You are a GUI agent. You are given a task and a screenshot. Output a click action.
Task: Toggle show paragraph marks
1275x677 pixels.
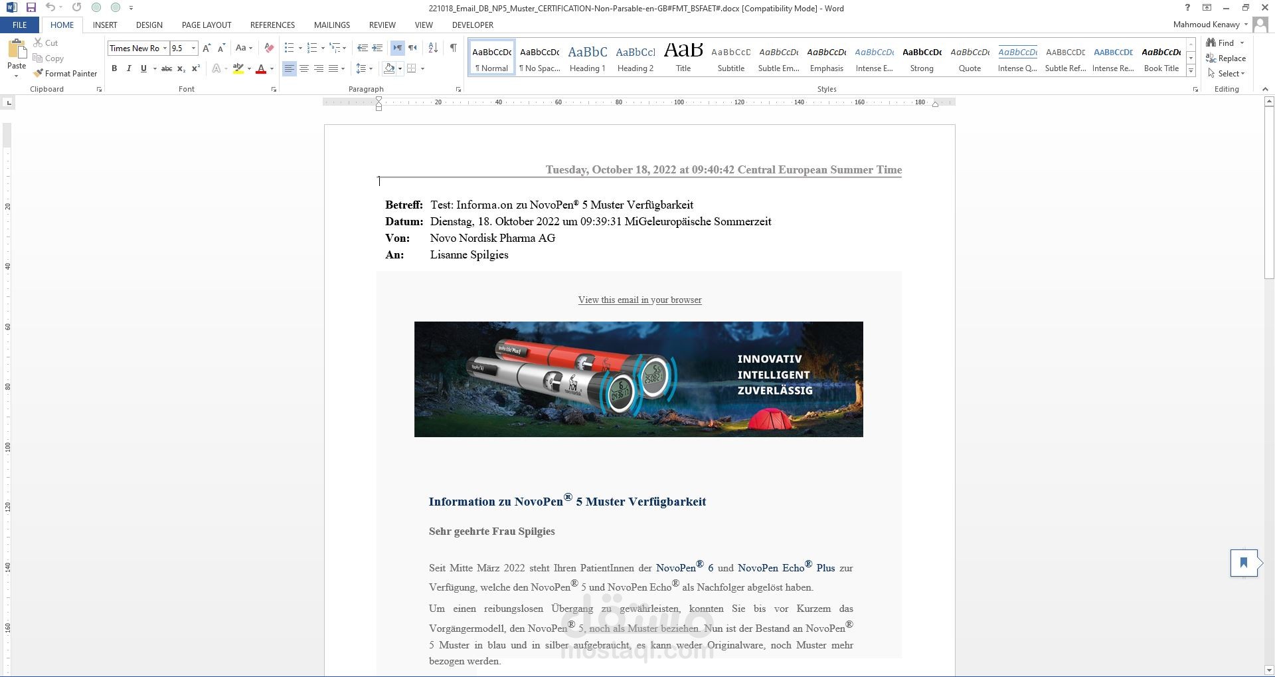coord(453,48)
